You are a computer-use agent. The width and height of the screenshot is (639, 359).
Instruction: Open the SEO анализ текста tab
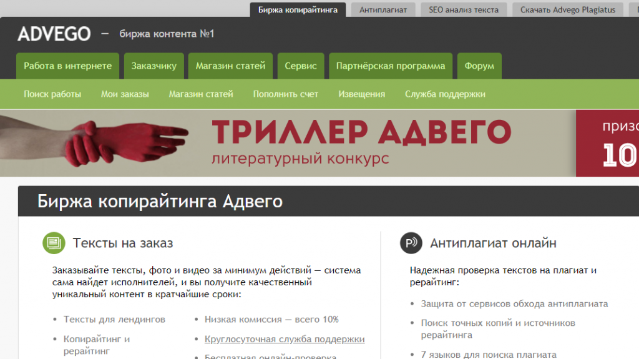point(463,9)
